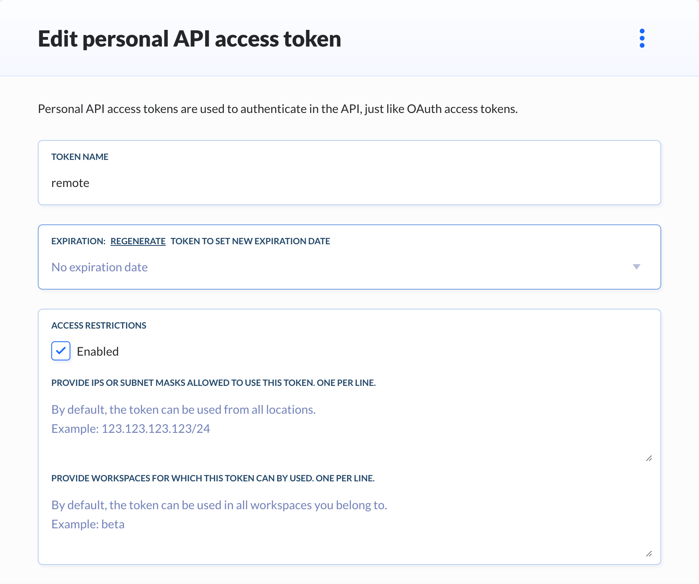Screen dimensions: 699x584
Task: Click the 'ACCESS RESTRICTIONS' label
Action: pyautogui.click(x=99, y=325)
